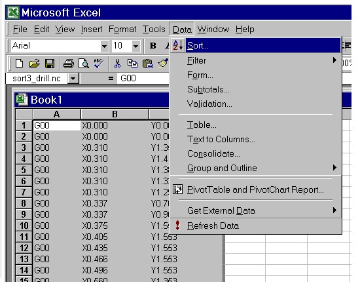Open the Tools menu
The height and width of the screenshot is (295, 360).
154,29
